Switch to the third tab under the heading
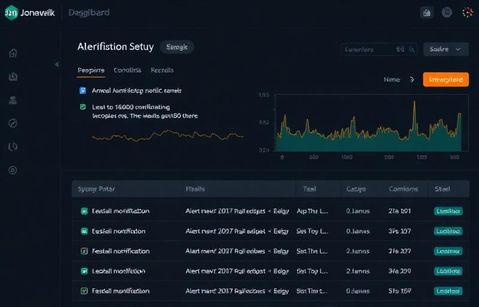Image resolution: width=479 pixels, height=307 pixels. 162,70
